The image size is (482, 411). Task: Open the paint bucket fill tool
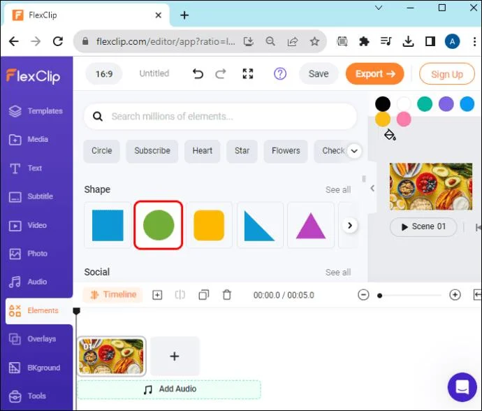[390, 135]
